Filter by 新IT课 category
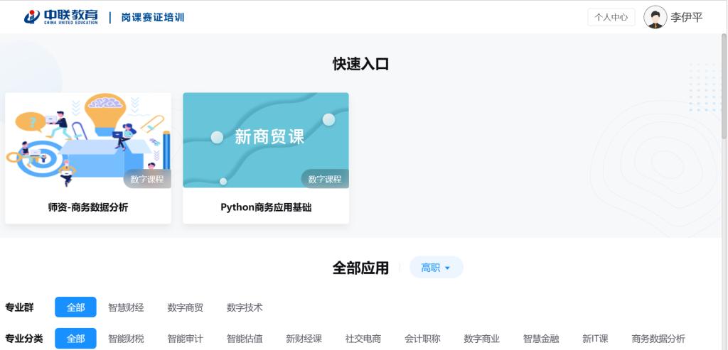 point(595,339)
